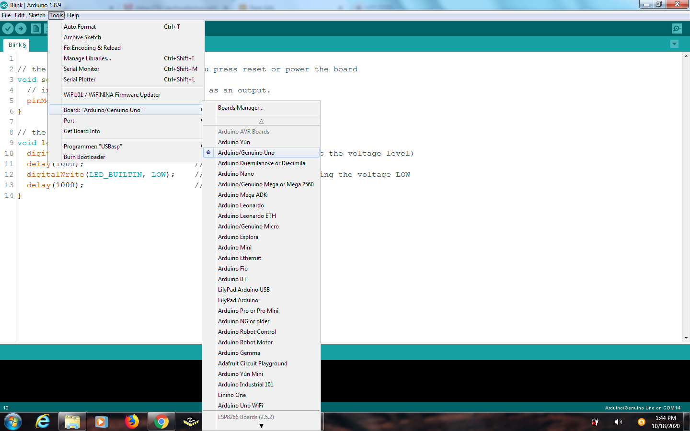Image resolution: width=690 pixels, height=431 pixels.
Task: Select Arduino Esplora
Action: pyautogui.click(x=261, y=237)
